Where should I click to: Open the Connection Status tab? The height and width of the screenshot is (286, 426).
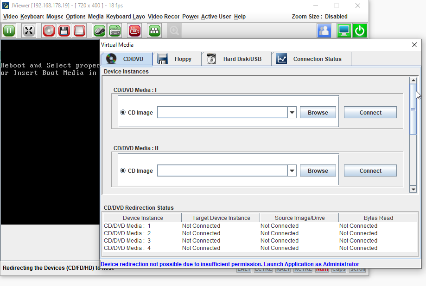coord(311,59)
